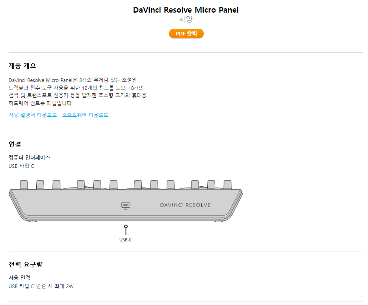Click the circular callout marker below the port
This screenshot has height=305, width=368.
[x=126, y=227]
